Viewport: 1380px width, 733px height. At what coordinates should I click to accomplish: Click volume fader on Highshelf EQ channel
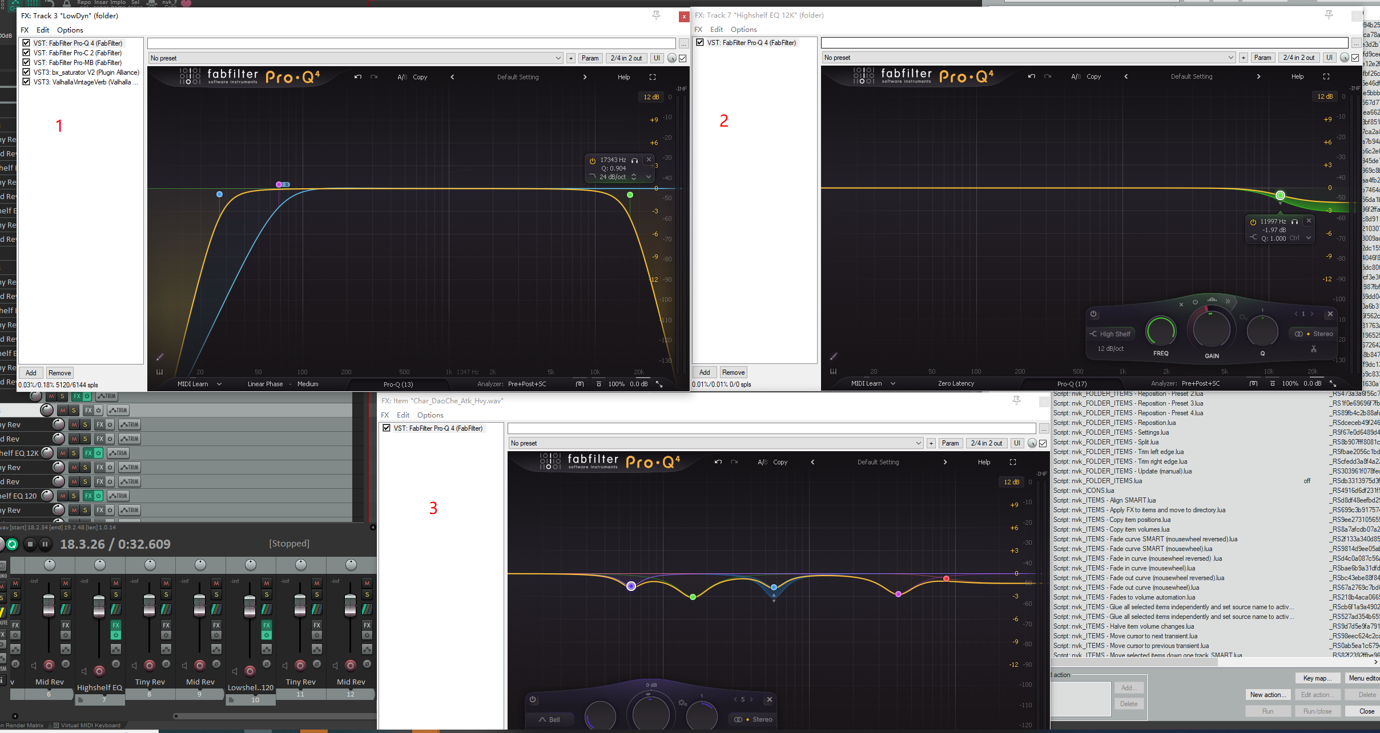point(99,606)
